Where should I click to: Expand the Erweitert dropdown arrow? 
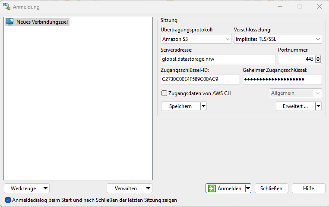pos(318,106)
